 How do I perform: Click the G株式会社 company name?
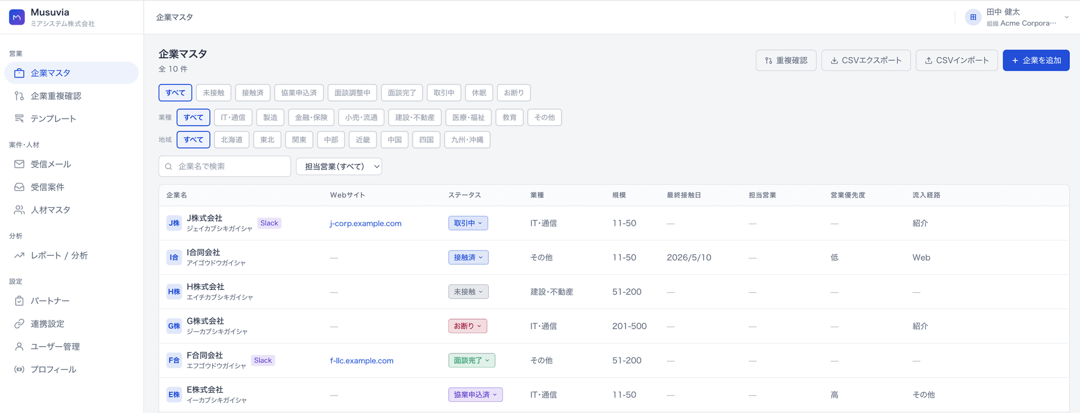click(205, 321)
